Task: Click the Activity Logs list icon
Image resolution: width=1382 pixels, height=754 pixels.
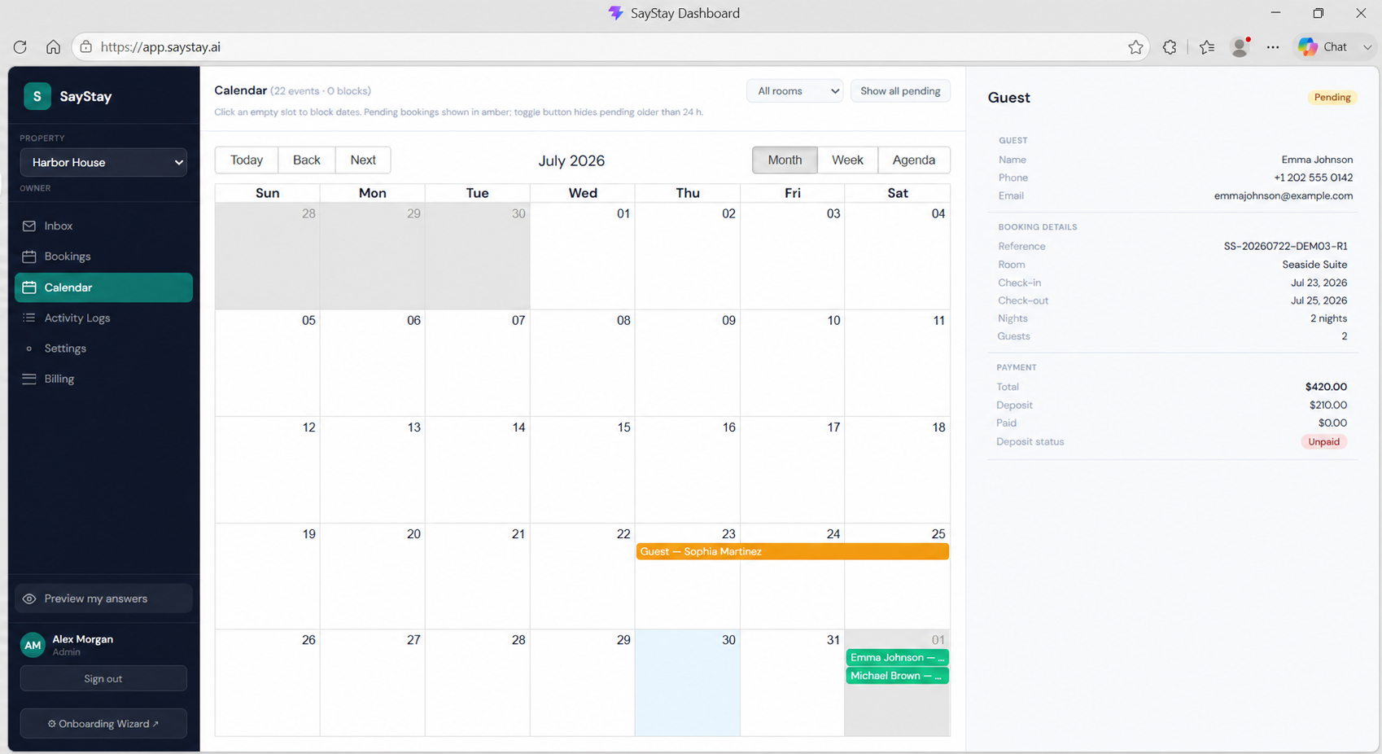Action: coord(29,318)
